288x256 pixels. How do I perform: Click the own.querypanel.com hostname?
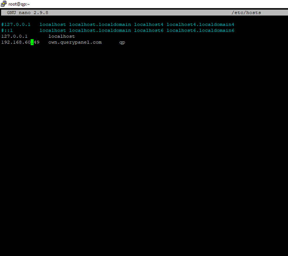point(75,42)
